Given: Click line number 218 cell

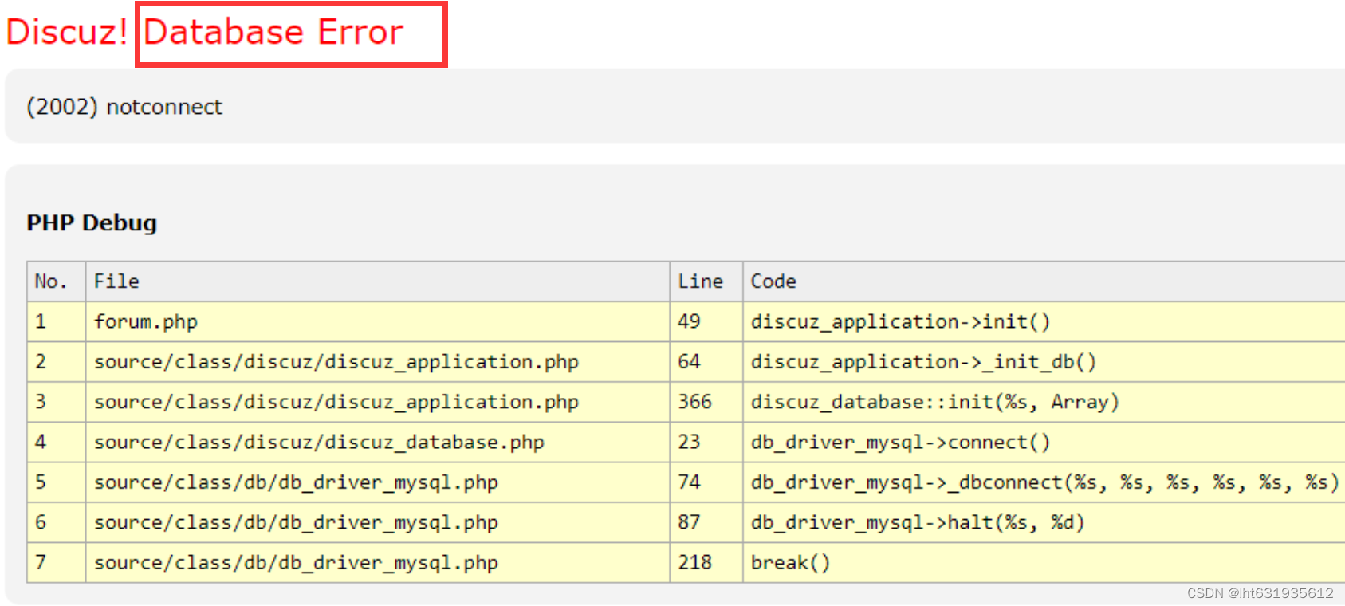Looking at the screenshot, I should [x=706, y=563].
